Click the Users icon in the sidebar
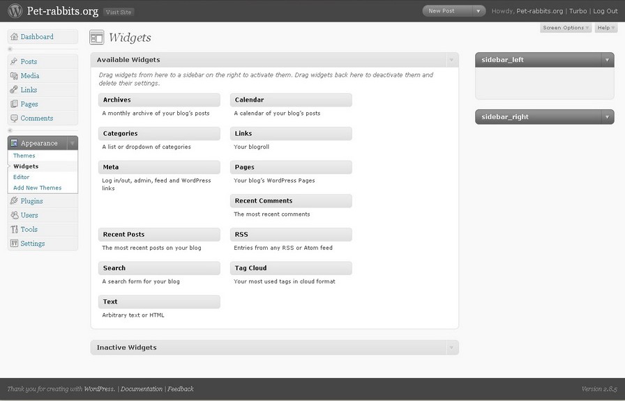Image resolution: width=625 pixels, height=401 pixels. click(x=15, y=214)
